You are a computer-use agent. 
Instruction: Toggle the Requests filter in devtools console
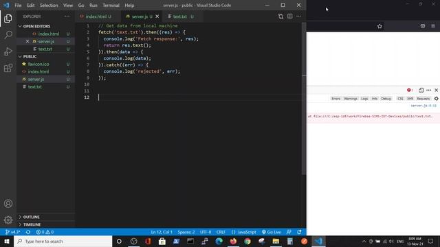coord(423,99)
